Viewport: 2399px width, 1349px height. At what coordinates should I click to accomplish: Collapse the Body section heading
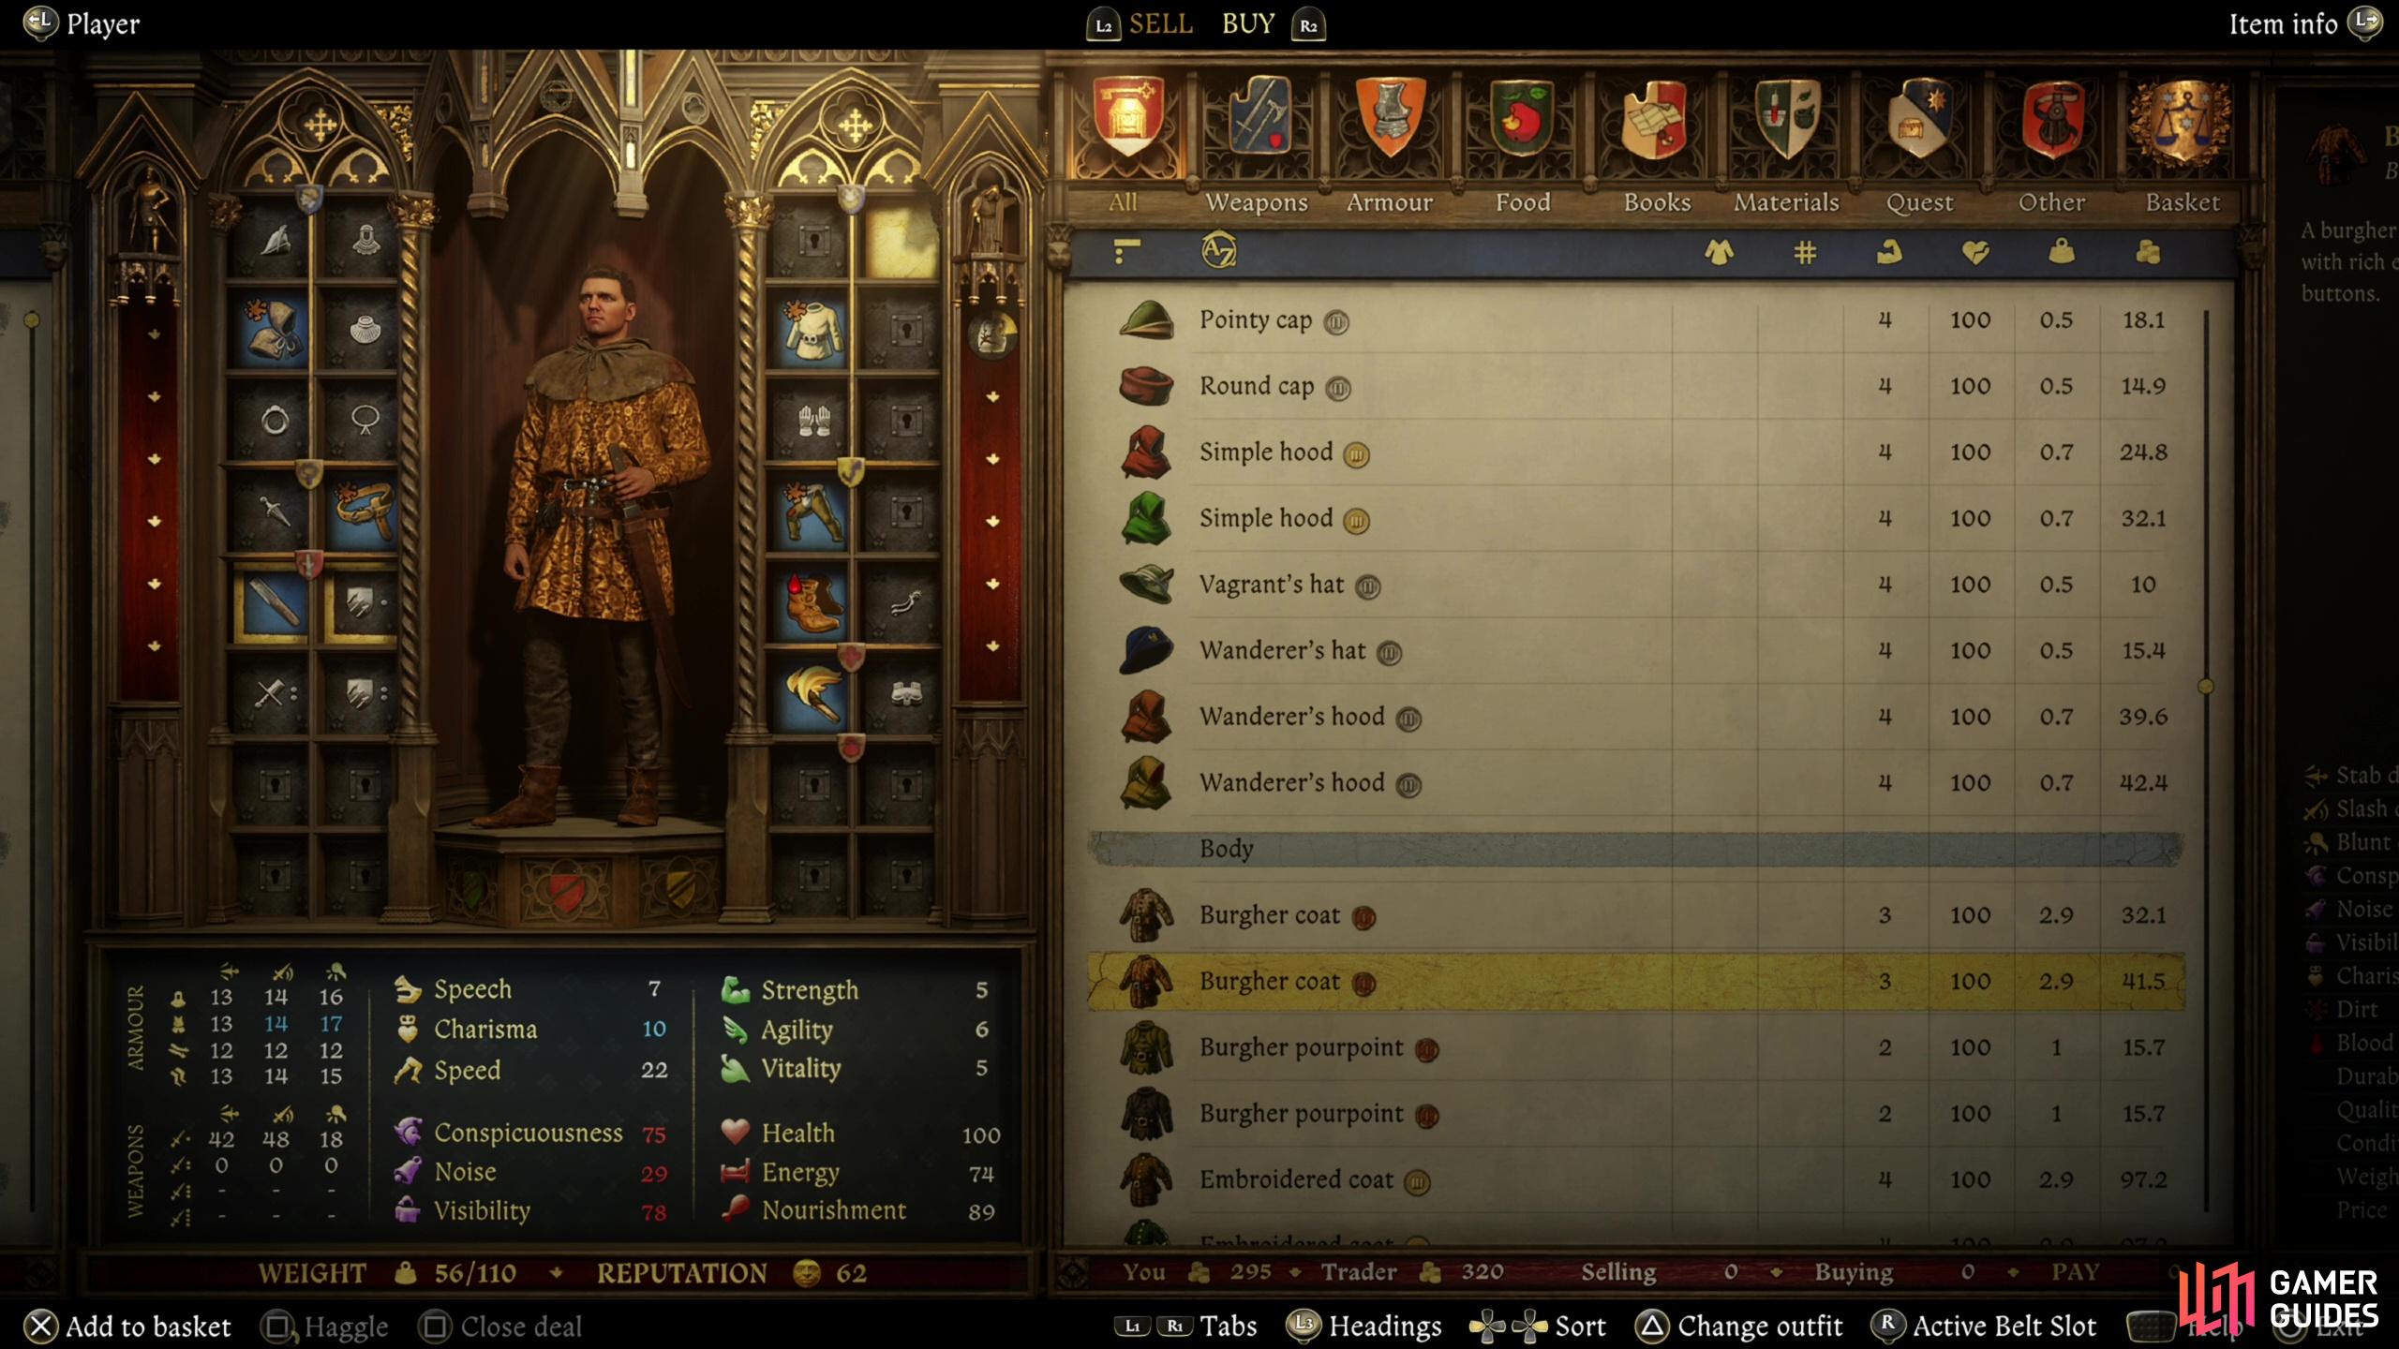click(x=1636, y=849)
